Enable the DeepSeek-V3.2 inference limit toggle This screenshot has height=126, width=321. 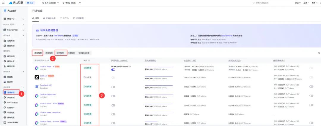[x=113, y=87]
